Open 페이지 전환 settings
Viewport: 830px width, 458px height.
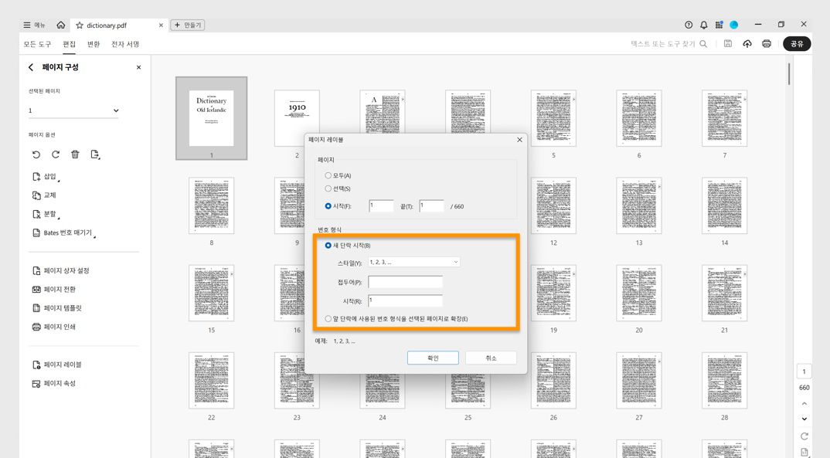[54, 290]
